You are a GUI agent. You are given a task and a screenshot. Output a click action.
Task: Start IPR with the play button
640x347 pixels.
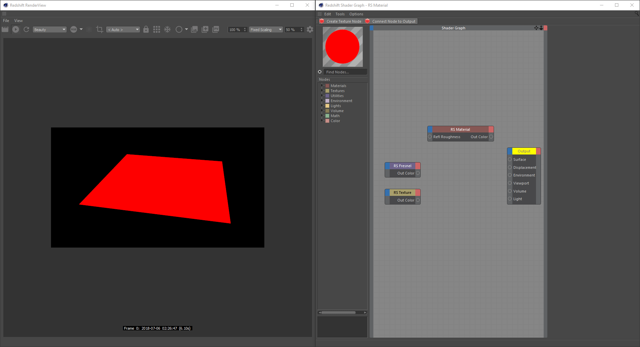click(16, 29)
